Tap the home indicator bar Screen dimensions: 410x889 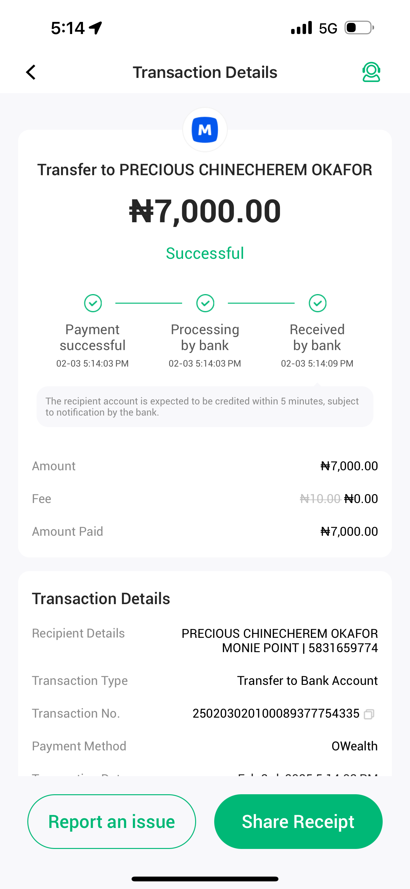205,879
